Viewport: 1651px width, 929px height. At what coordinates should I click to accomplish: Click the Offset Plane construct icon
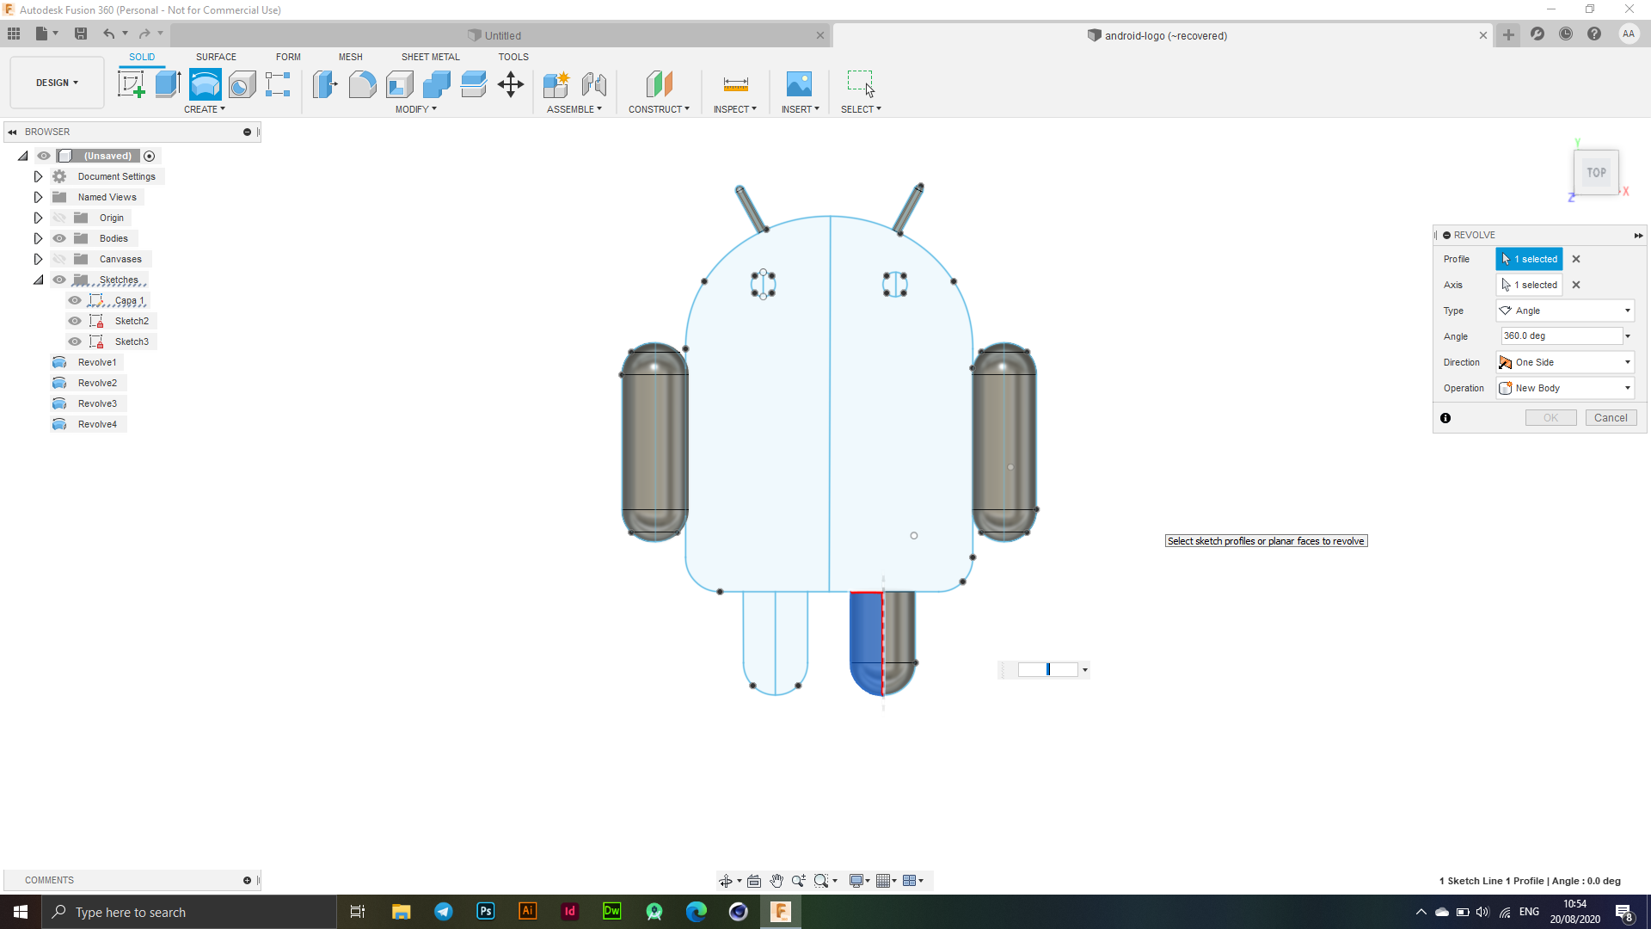tap(659, 84)
